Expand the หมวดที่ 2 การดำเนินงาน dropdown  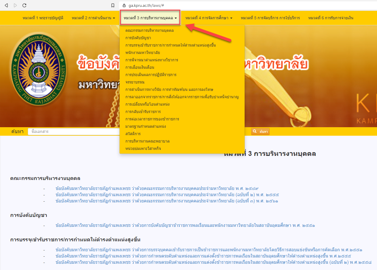(x=93, y=18)
